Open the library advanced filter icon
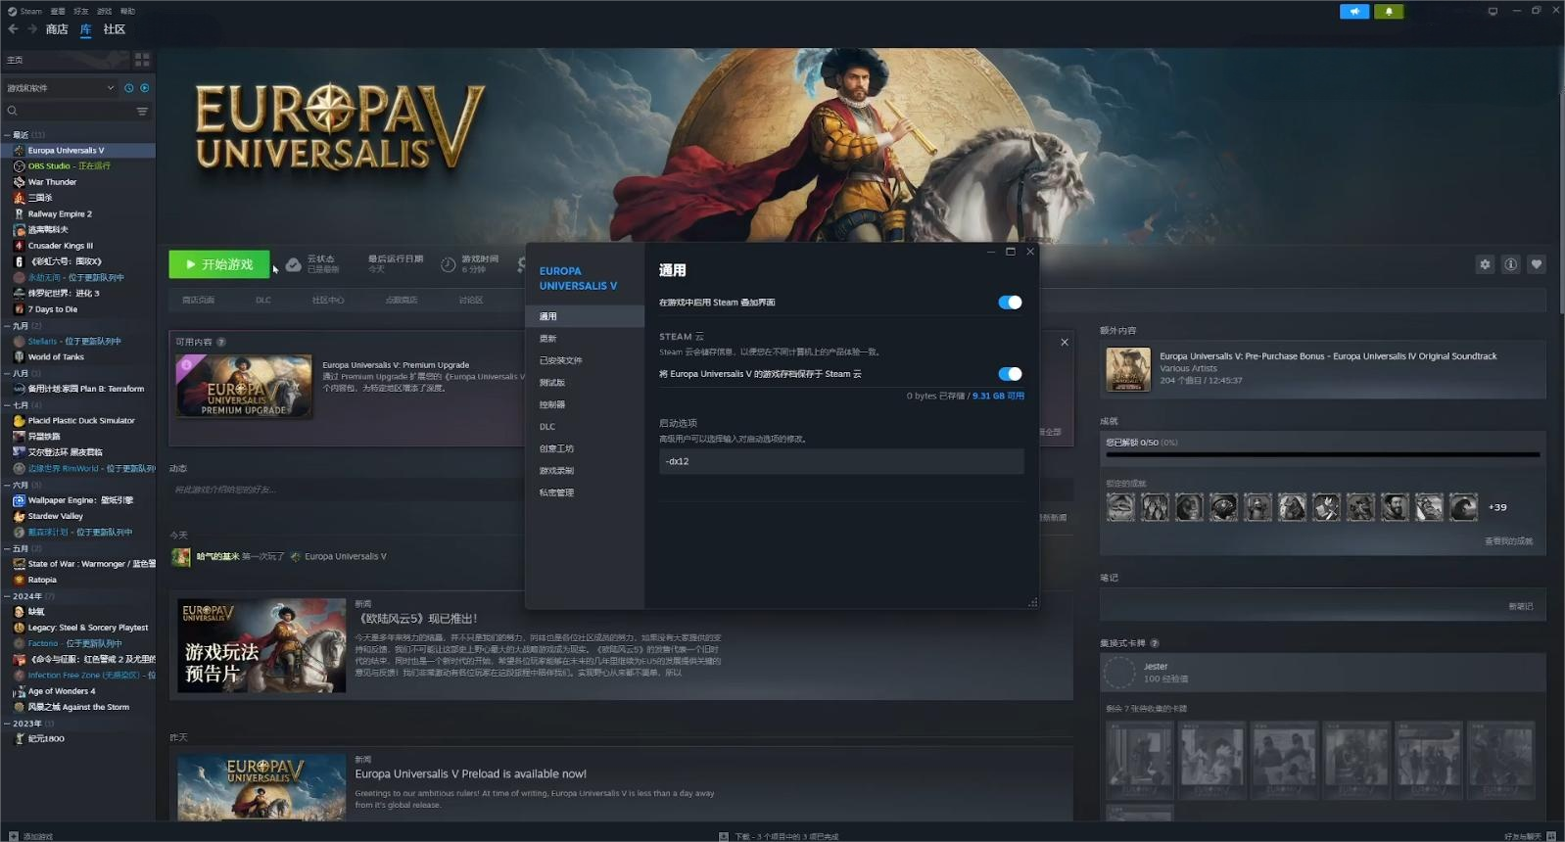Viewport: 1565px width, 842px height. point(142,112)
